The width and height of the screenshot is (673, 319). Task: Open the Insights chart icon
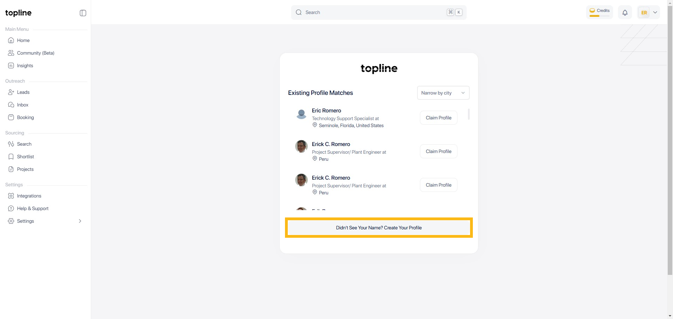11,65
